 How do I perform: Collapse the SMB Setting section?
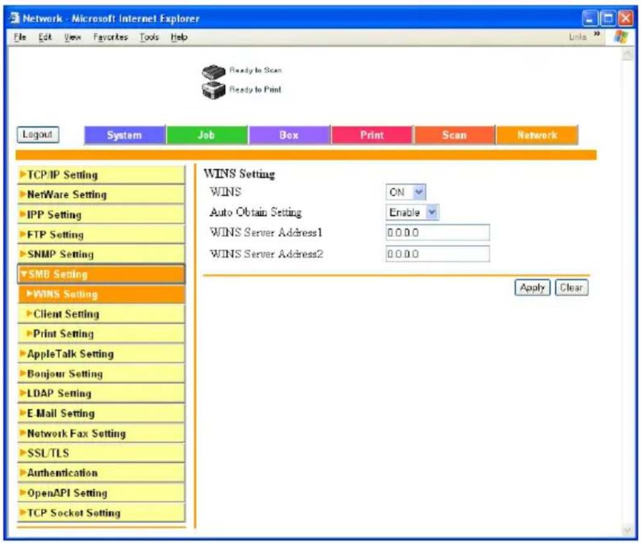(101, 275)
